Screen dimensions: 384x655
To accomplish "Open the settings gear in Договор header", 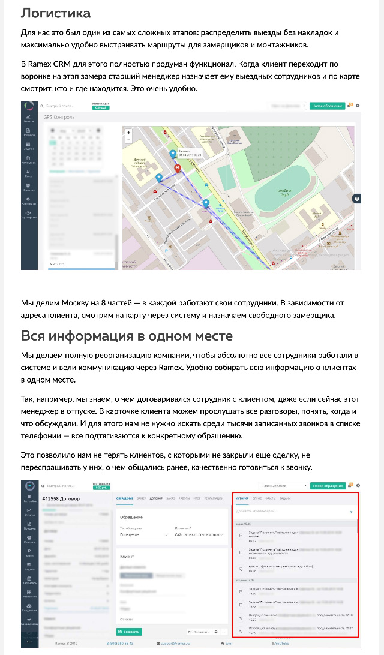I will tap(358, 485).
